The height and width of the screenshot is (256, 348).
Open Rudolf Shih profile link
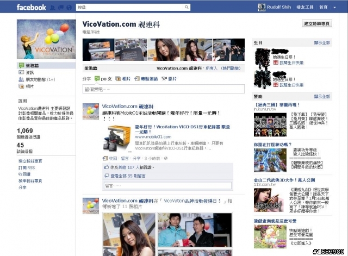pyautogui.click(x=279, y=7)
